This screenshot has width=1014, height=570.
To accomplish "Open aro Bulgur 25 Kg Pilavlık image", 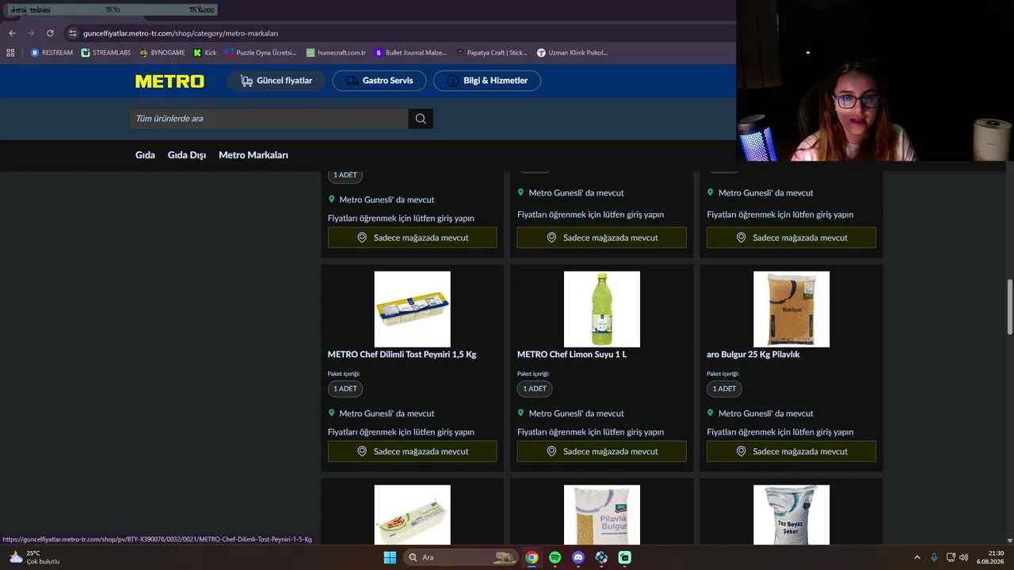I will tap(791, 309).
